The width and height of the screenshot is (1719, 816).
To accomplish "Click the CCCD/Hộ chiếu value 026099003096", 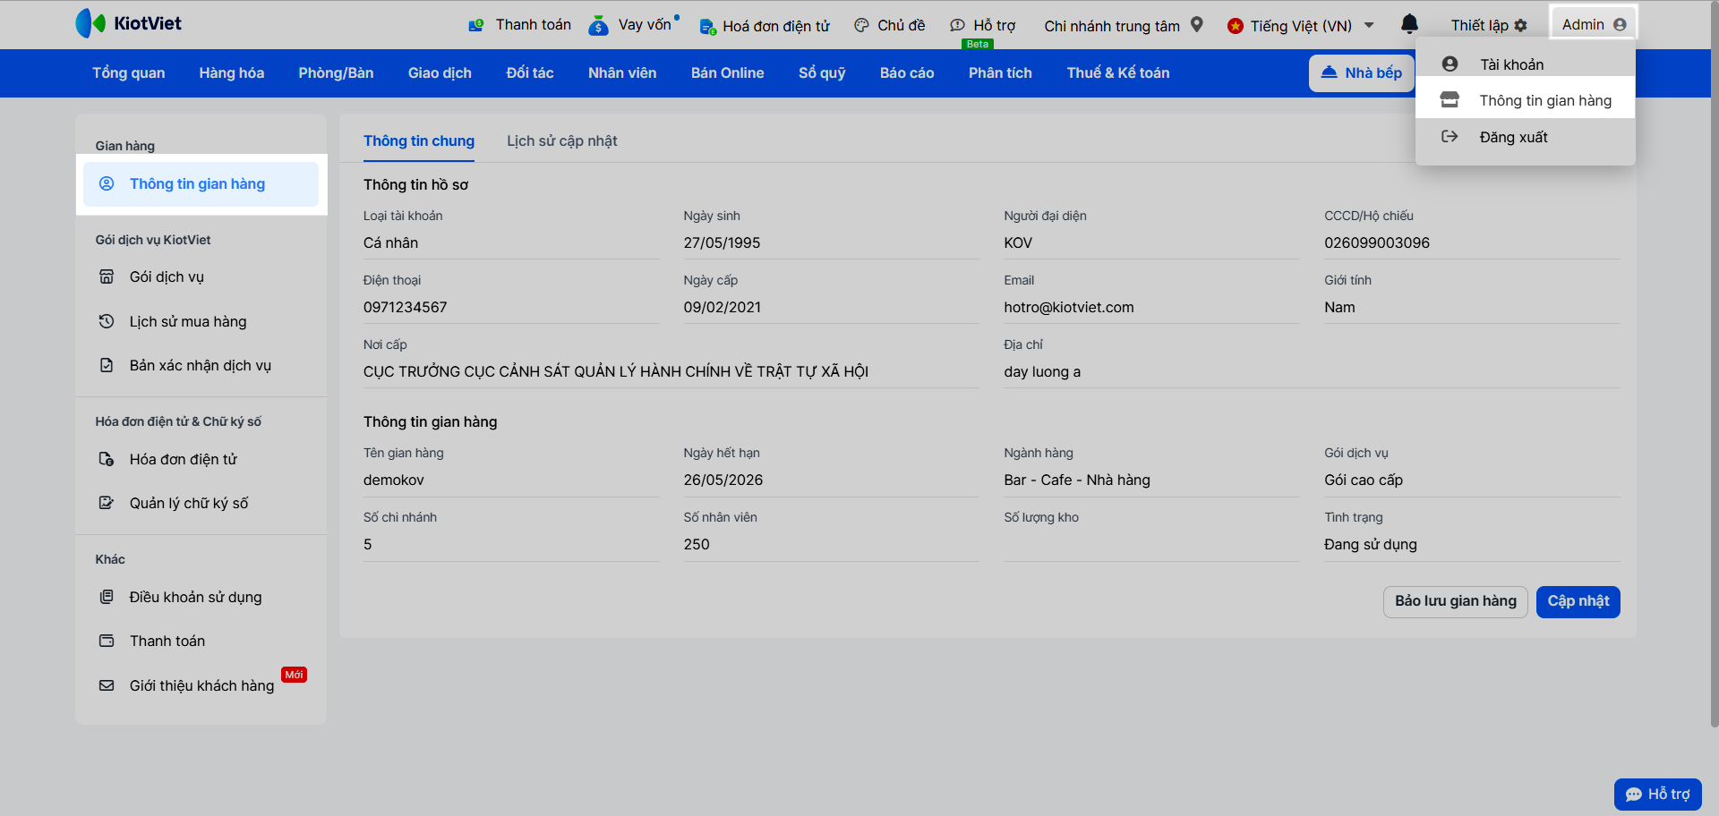I will (1377, 243).
